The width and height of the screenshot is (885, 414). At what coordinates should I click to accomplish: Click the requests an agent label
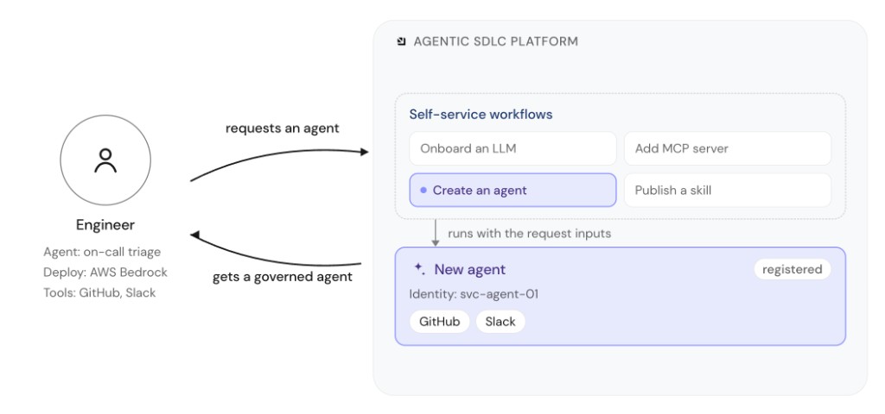coord(283,129)
